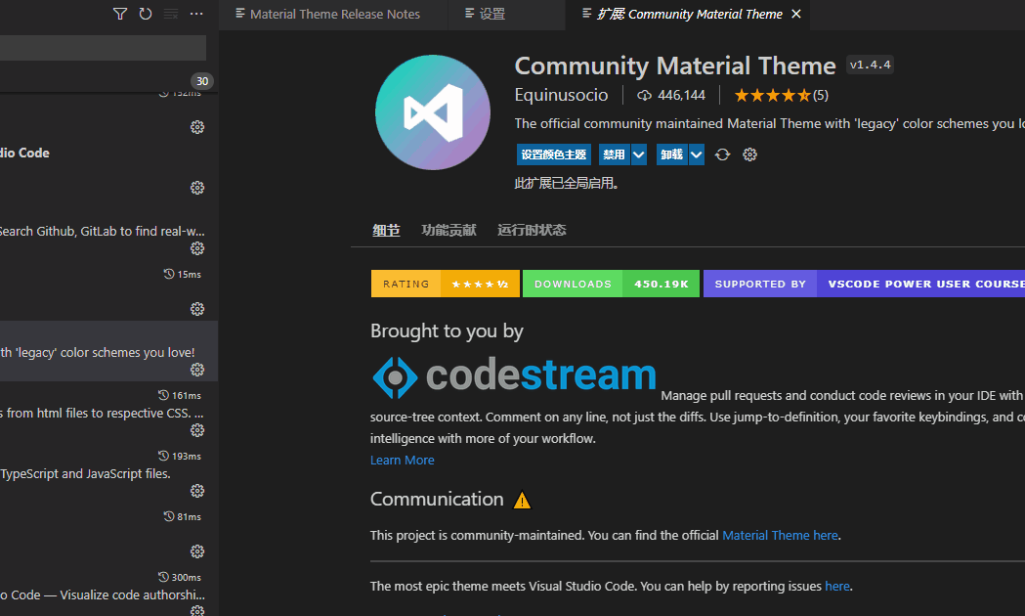Switch to the 运行时状态 runtime status tab
This screenshot has height=616, width=1025.
(532, 230)
